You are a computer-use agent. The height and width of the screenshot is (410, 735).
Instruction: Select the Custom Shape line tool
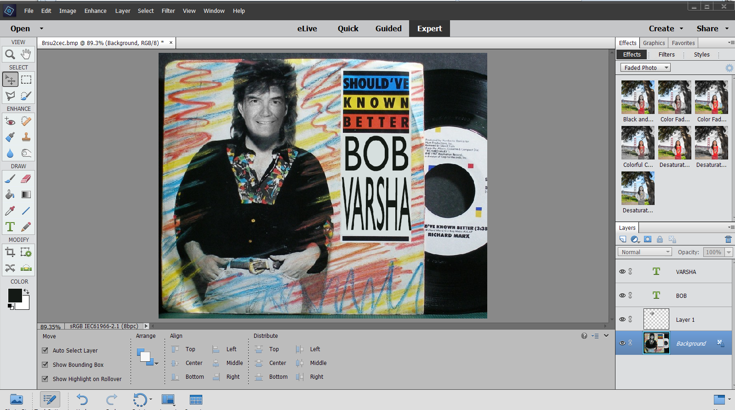pyautogui.click(x=26, y=211)
